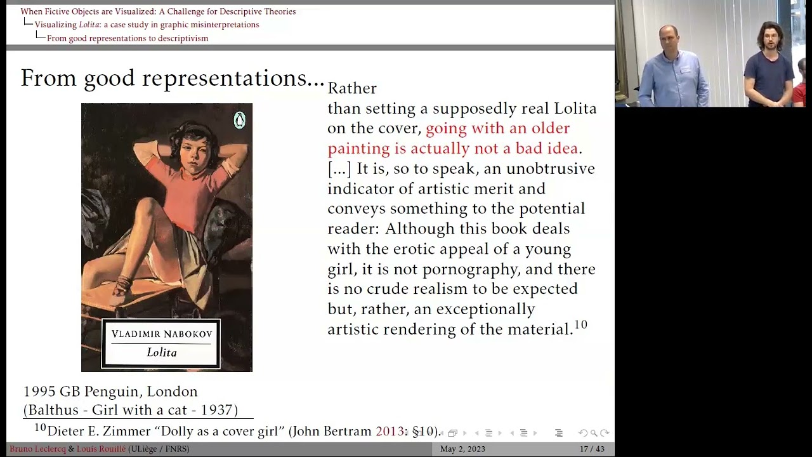The width and height of the screenshot is (812, 457).
Task: Jump to next section arrow
Action: pyautogui.click(x=535, y=433)
